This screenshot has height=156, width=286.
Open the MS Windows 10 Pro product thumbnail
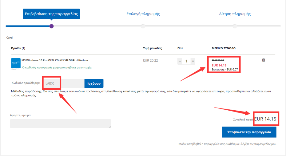pos(16,64)
